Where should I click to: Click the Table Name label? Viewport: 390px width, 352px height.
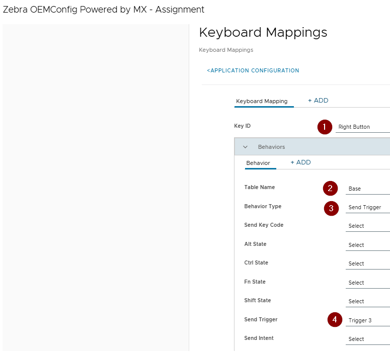[x=260, y=187]
